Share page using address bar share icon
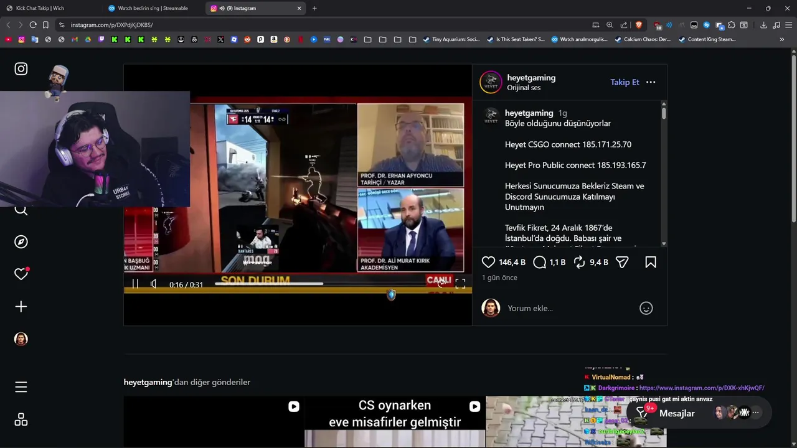Screen dimensions: 797x448 click(x=624, y=25)
